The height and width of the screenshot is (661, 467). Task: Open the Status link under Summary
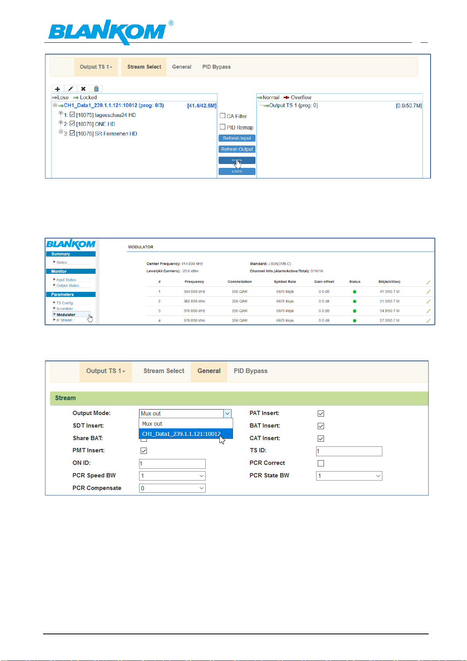(x=62, y=262)
